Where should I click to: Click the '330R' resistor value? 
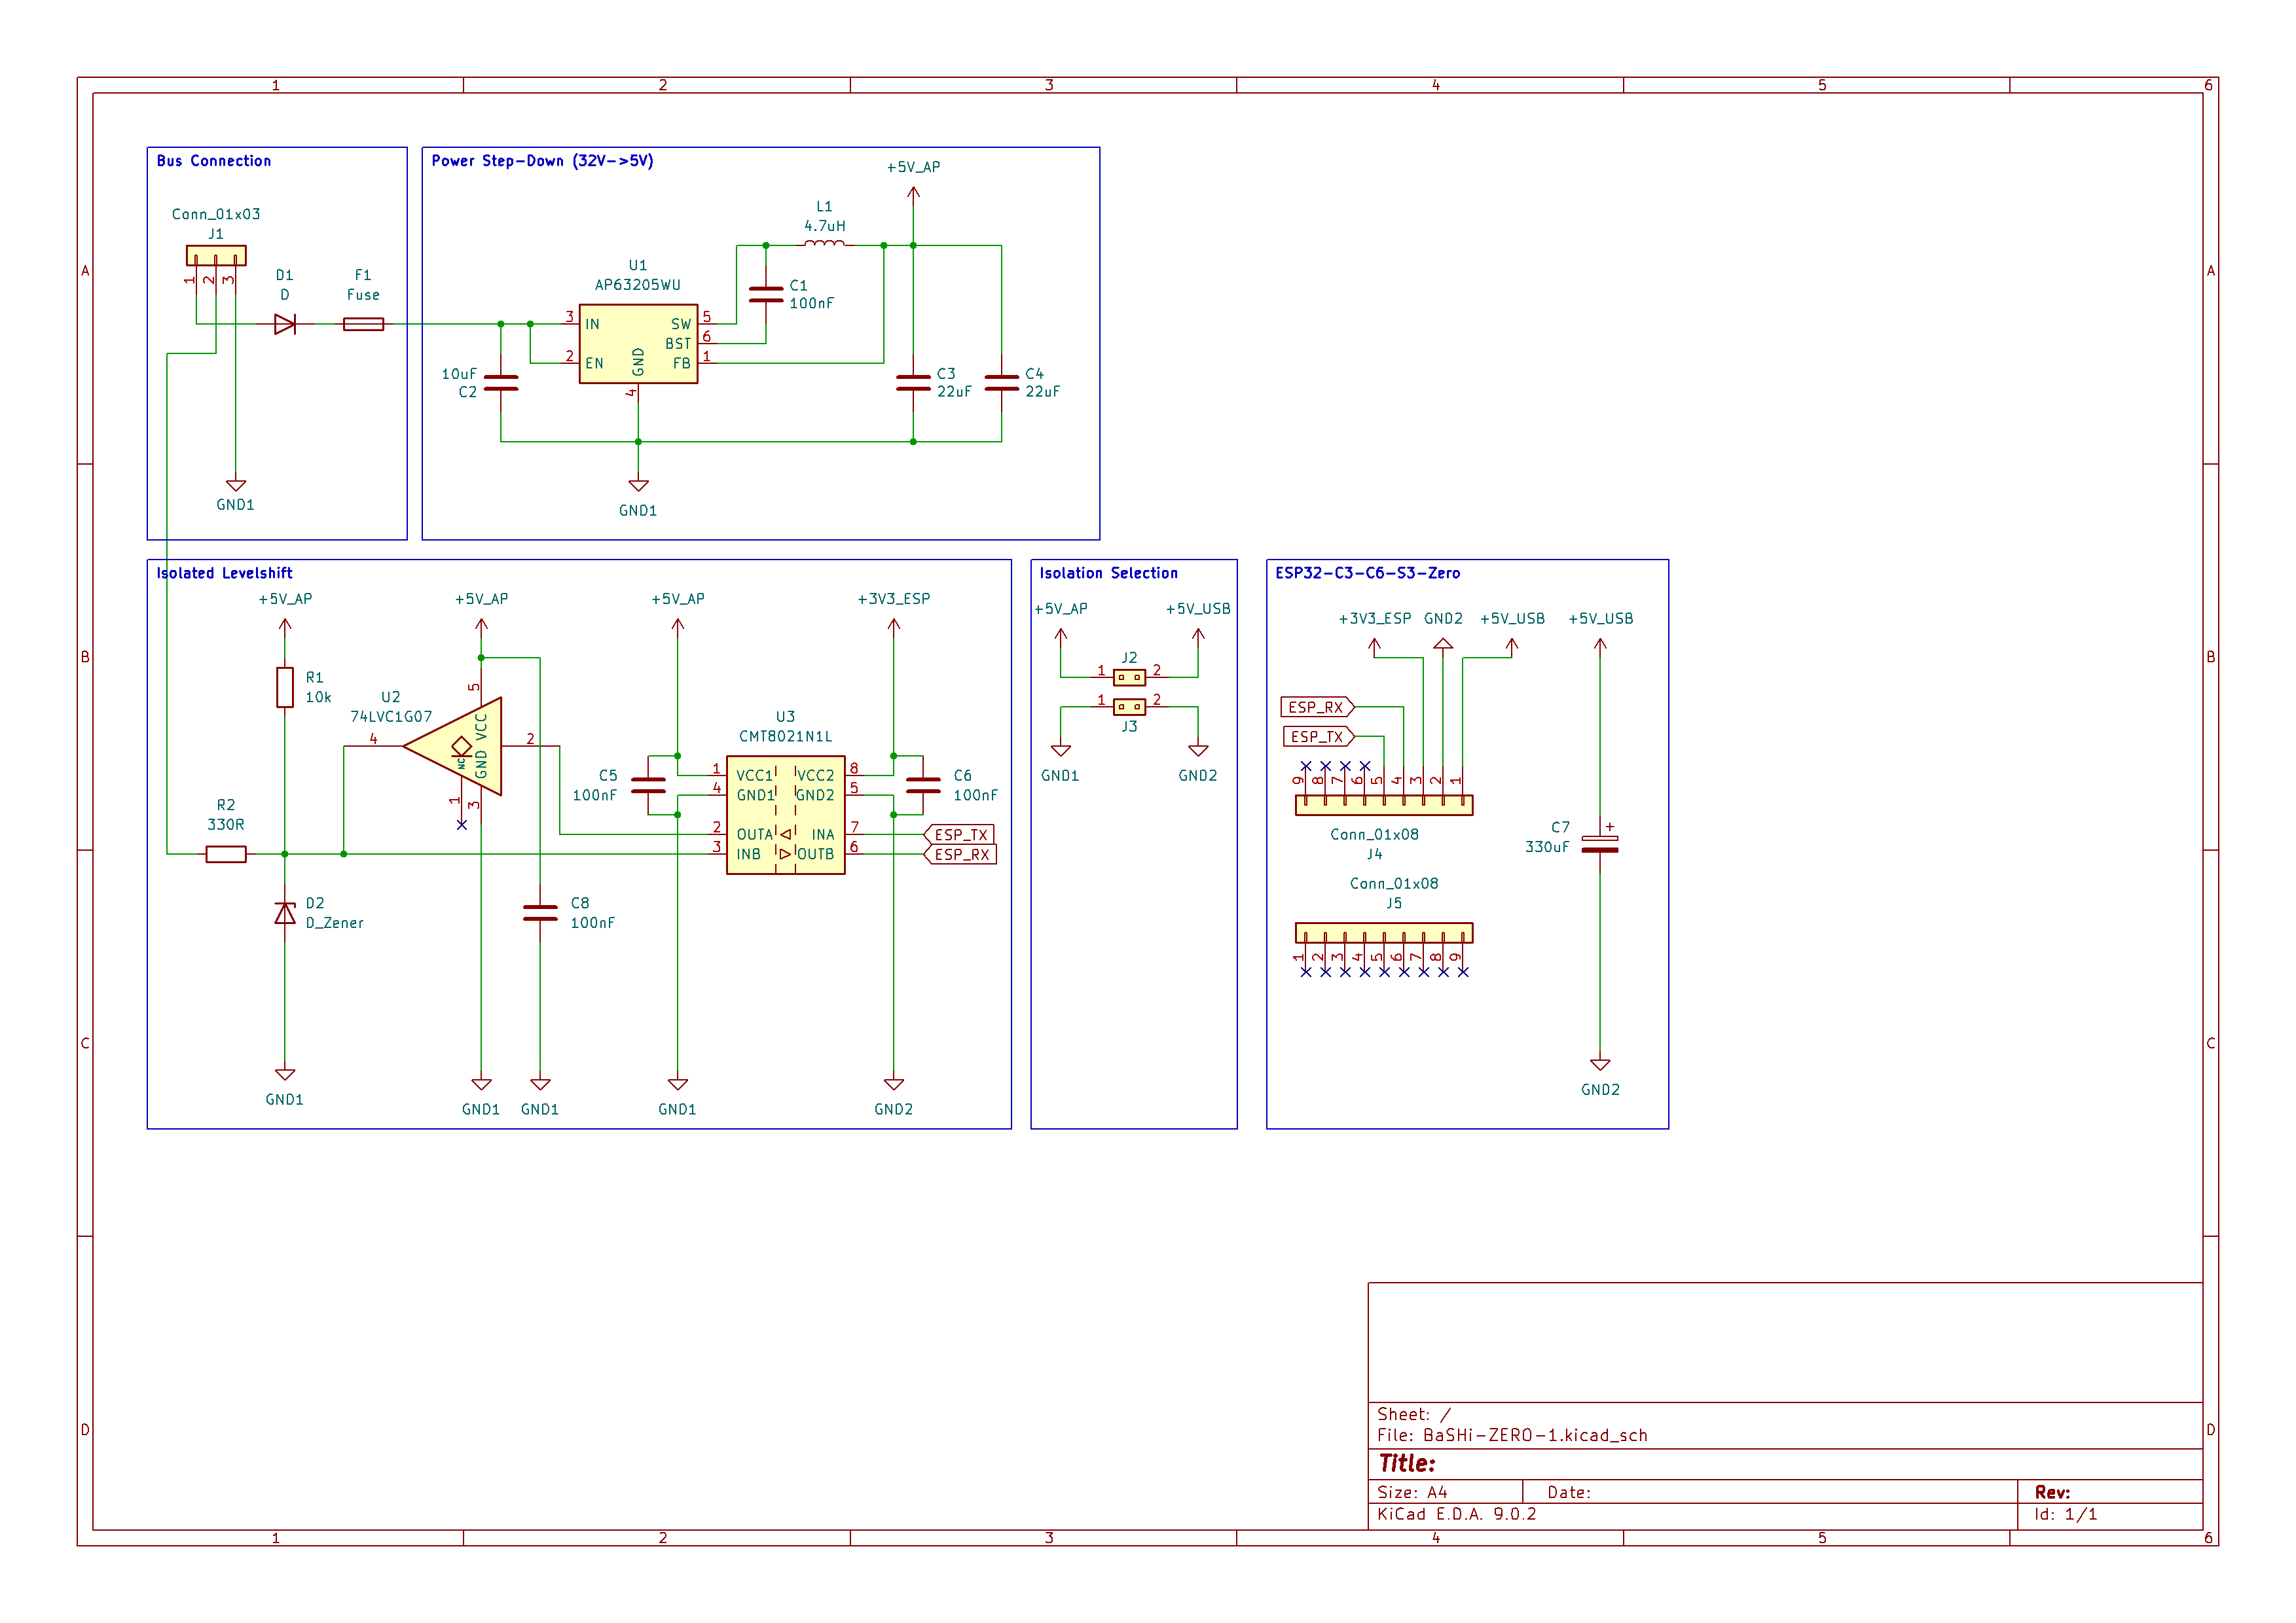pos(226,825)
